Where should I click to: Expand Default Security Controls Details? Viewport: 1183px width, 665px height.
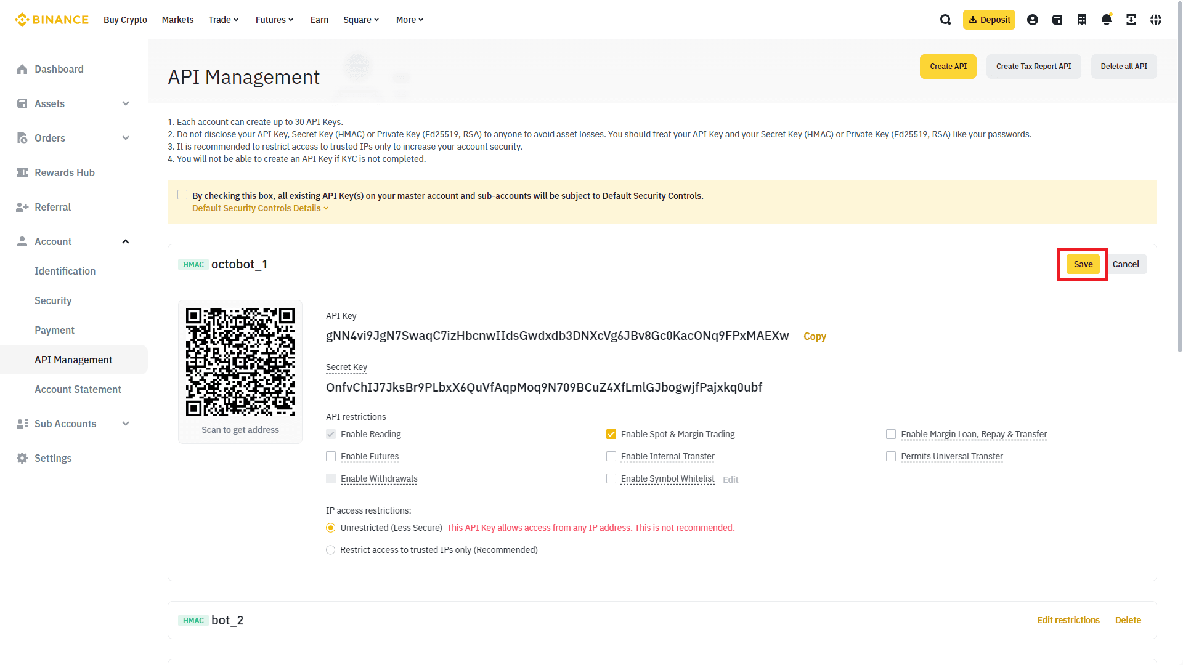click(x=260, y=208)
